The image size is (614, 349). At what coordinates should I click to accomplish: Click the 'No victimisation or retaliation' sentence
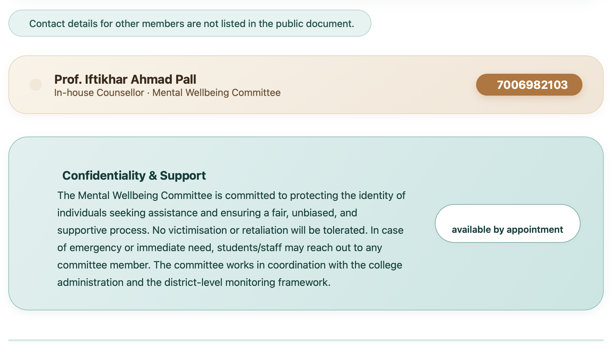(260, 230)
